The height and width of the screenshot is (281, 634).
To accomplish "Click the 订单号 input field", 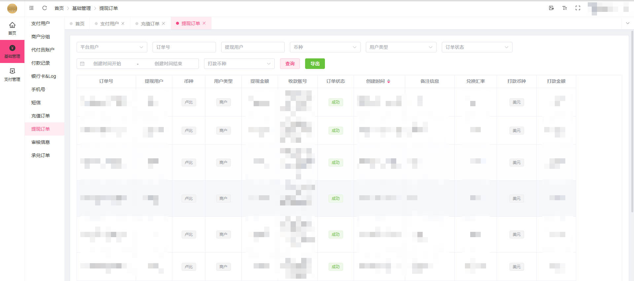I will pyautogui.click(x=184, y=47).
